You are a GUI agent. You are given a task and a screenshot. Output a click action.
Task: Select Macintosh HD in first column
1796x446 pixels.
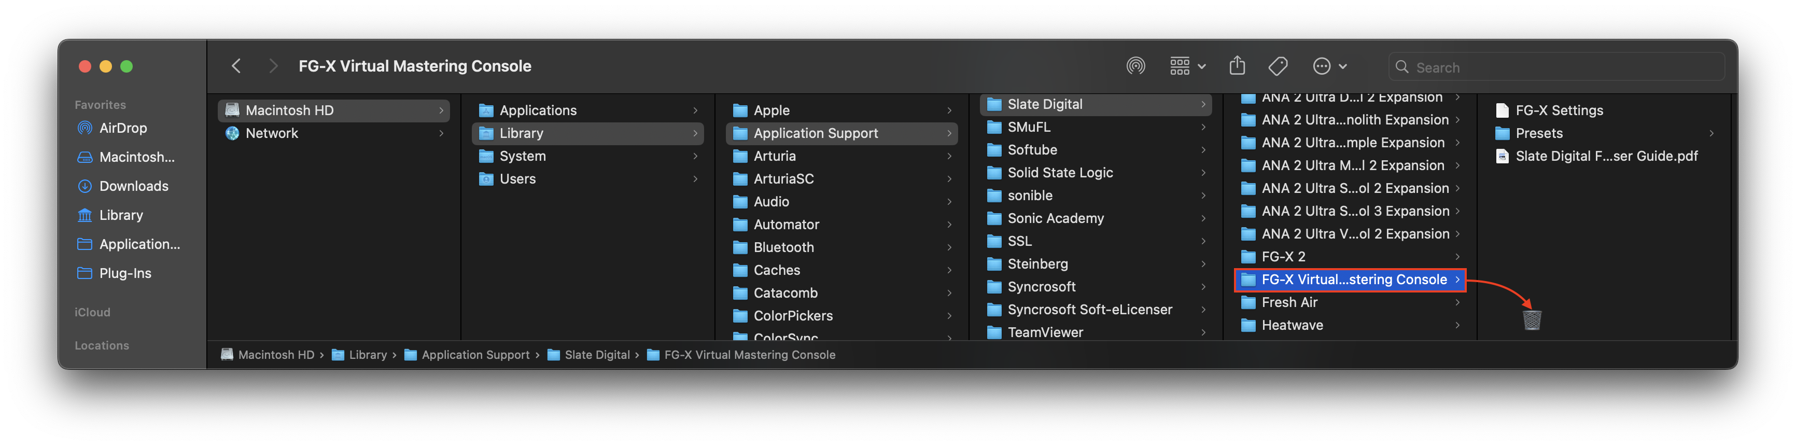pyautogui.click(x=333, y=110)
